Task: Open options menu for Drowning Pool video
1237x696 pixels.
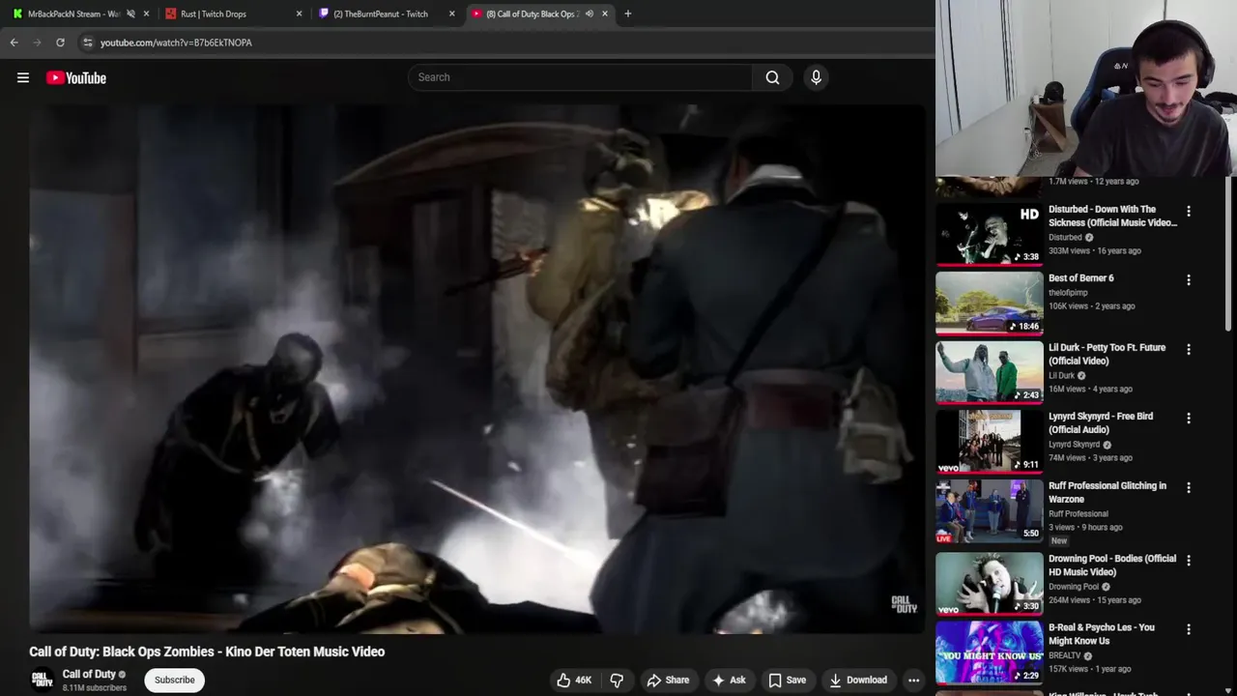Action: [1189, 561]
